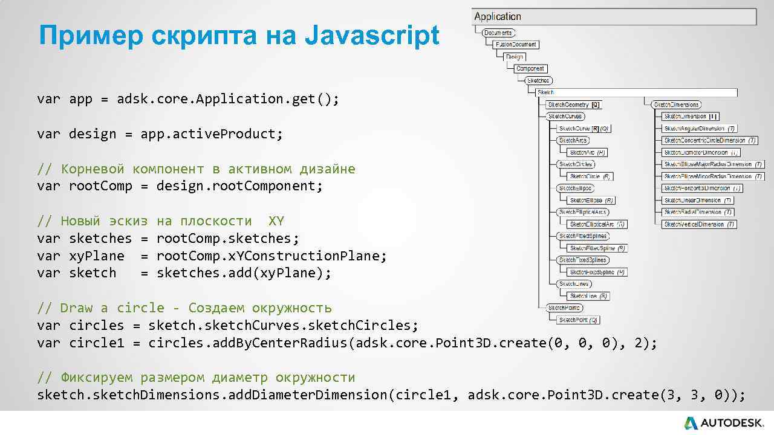This screenshot has width=774, height=435.
Task: Click the SketchPoints node
Action: [x=565, y=307]
